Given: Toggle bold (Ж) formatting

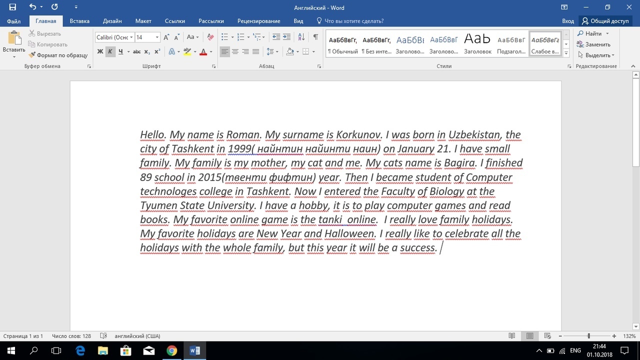Looking at the screenshot, I should click(x=100, y=51).
